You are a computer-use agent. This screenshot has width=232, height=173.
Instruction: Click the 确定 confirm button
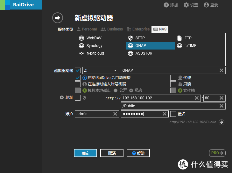[86, 153]
